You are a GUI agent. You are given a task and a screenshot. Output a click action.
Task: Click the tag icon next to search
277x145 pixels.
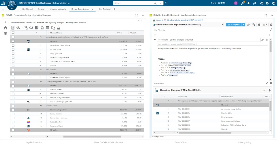pos(166,3)
